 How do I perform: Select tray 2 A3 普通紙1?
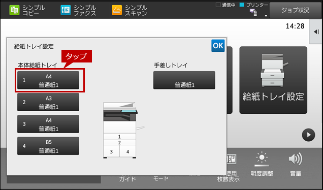(x=48, y=102)
